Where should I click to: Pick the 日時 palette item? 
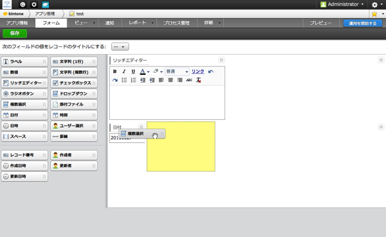coord(24,126)
